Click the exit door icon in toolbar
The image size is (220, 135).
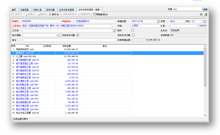coord(205,14)
